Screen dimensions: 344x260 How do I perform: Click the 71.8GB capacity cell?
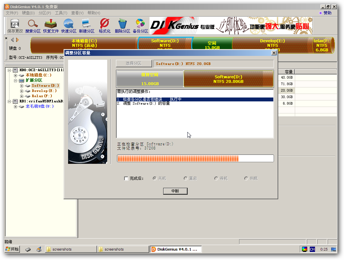(x=286, y=84)
